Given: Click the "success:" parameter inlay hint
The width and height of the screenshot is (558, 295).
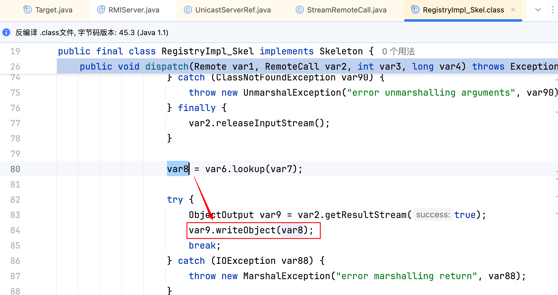Looking at the screenshot, I should pos(433,215).
